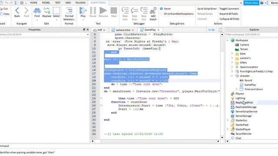Viewport: 278px width, 156px height.
Task: Click Collapse All Folds
Action: pyautogui.click(x=229, y=19)
